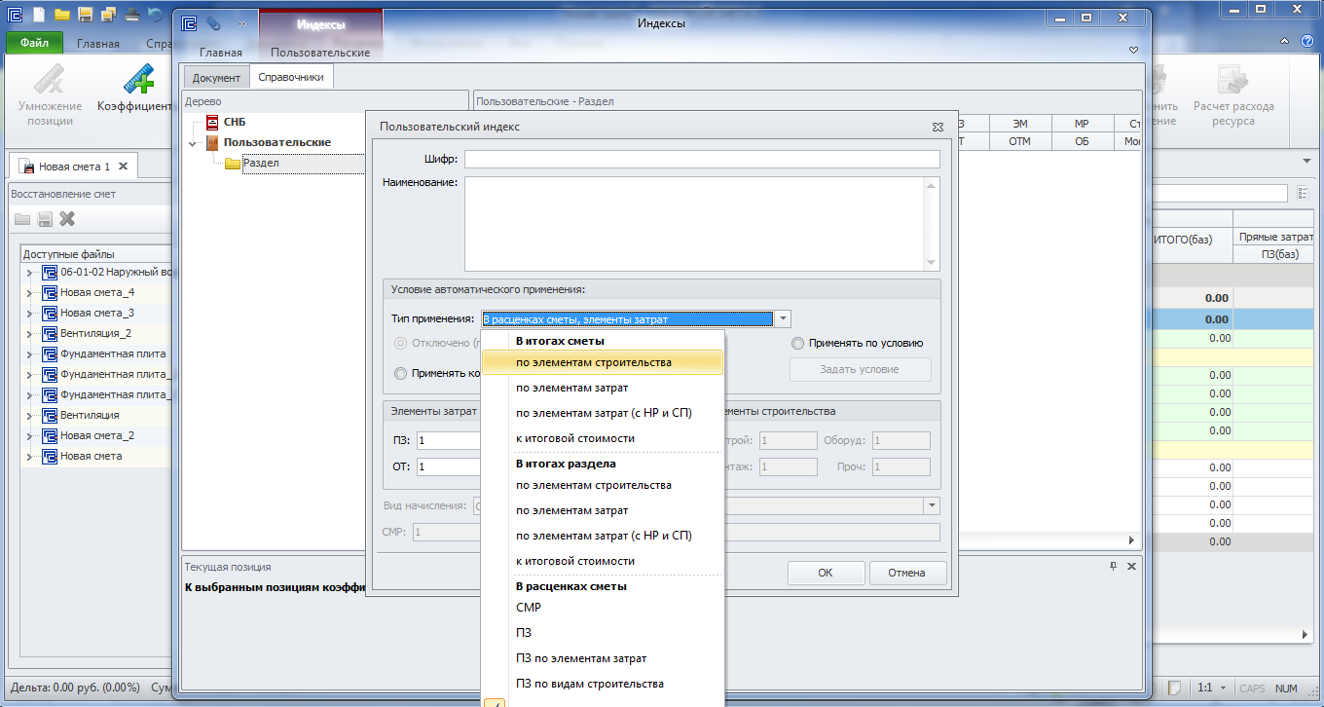Switch to main window Главная ribbon tab
Screen dimensions: 1324x707
(x=98, y=44)
